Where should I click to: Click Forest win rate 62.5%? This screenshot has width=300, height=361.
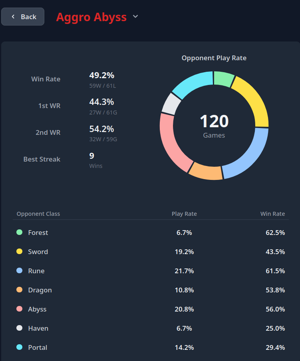tap(275, 233)
